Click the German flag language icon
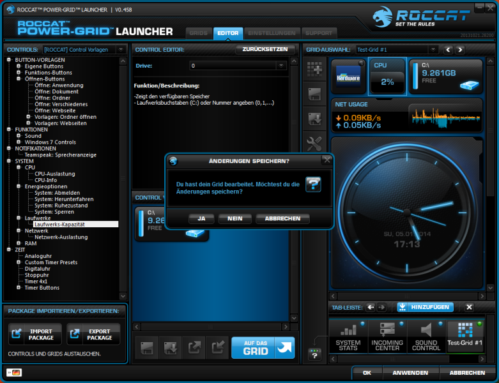 (14, 372)
